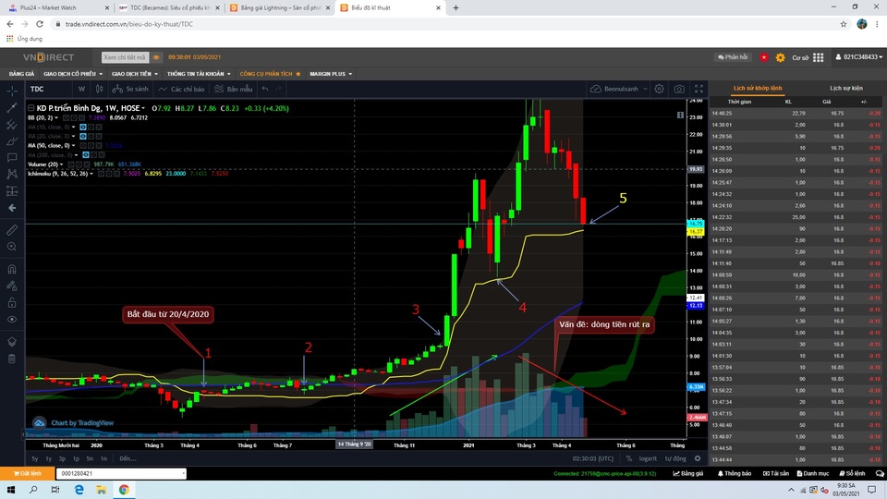Image resolution: width=887 pixels, height=499 pixels.
Task: Open Bản mẫu indicator templates
Action: tap(234, 89)
